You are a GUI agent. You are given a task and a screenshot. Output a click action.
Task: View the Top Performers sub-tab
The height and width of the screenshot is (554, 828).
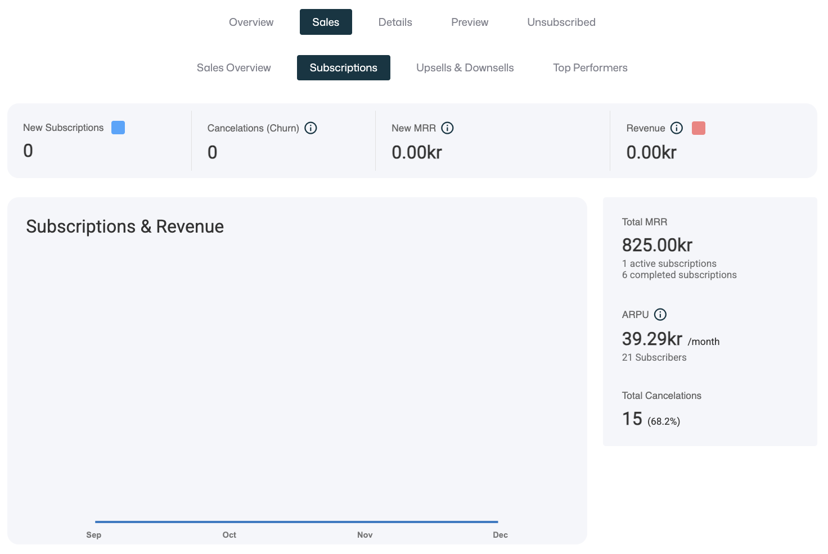click(x=590, y=67)
